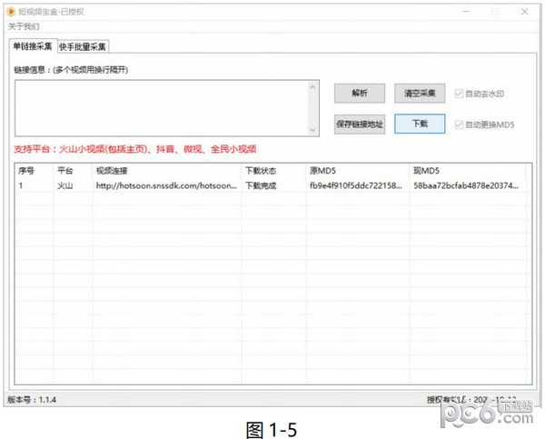Minimize the 短视频宝盒 window
545x439 pixels.
467,12
